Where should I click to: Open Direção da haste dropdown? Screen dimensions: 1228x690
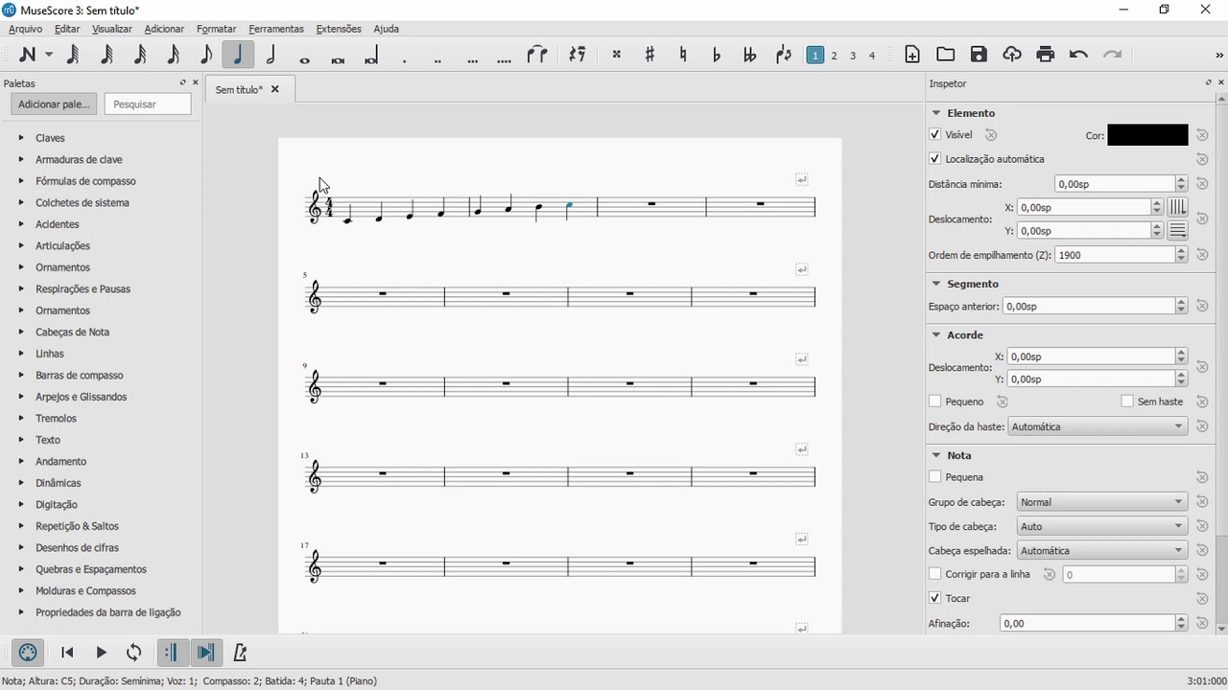tap(1098, 426)
